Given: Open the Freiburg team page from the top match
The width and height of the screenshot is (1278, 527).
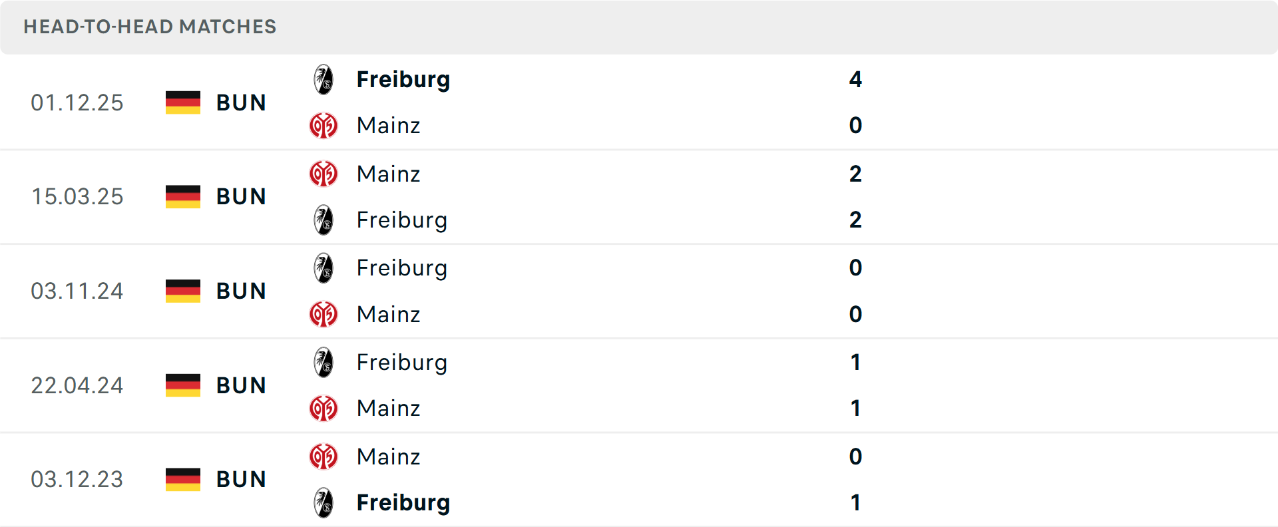Looking at the screenshot, I should [x=403, y=79].
